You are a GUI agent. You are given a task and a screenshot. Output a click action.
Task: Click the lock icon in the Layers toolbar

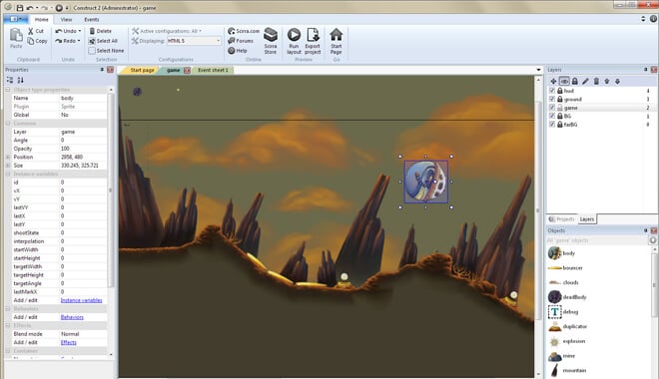coord(575,82)
